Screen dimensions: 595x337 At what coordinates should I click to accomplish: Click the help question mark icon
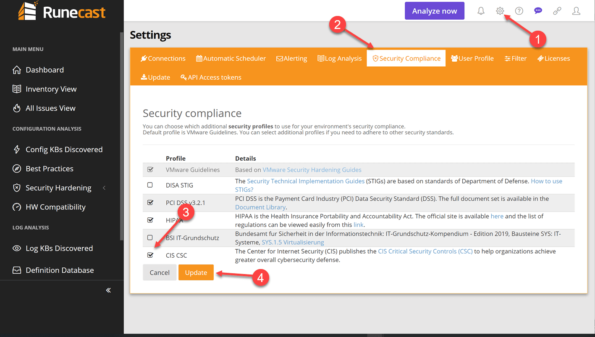(519, 11)
